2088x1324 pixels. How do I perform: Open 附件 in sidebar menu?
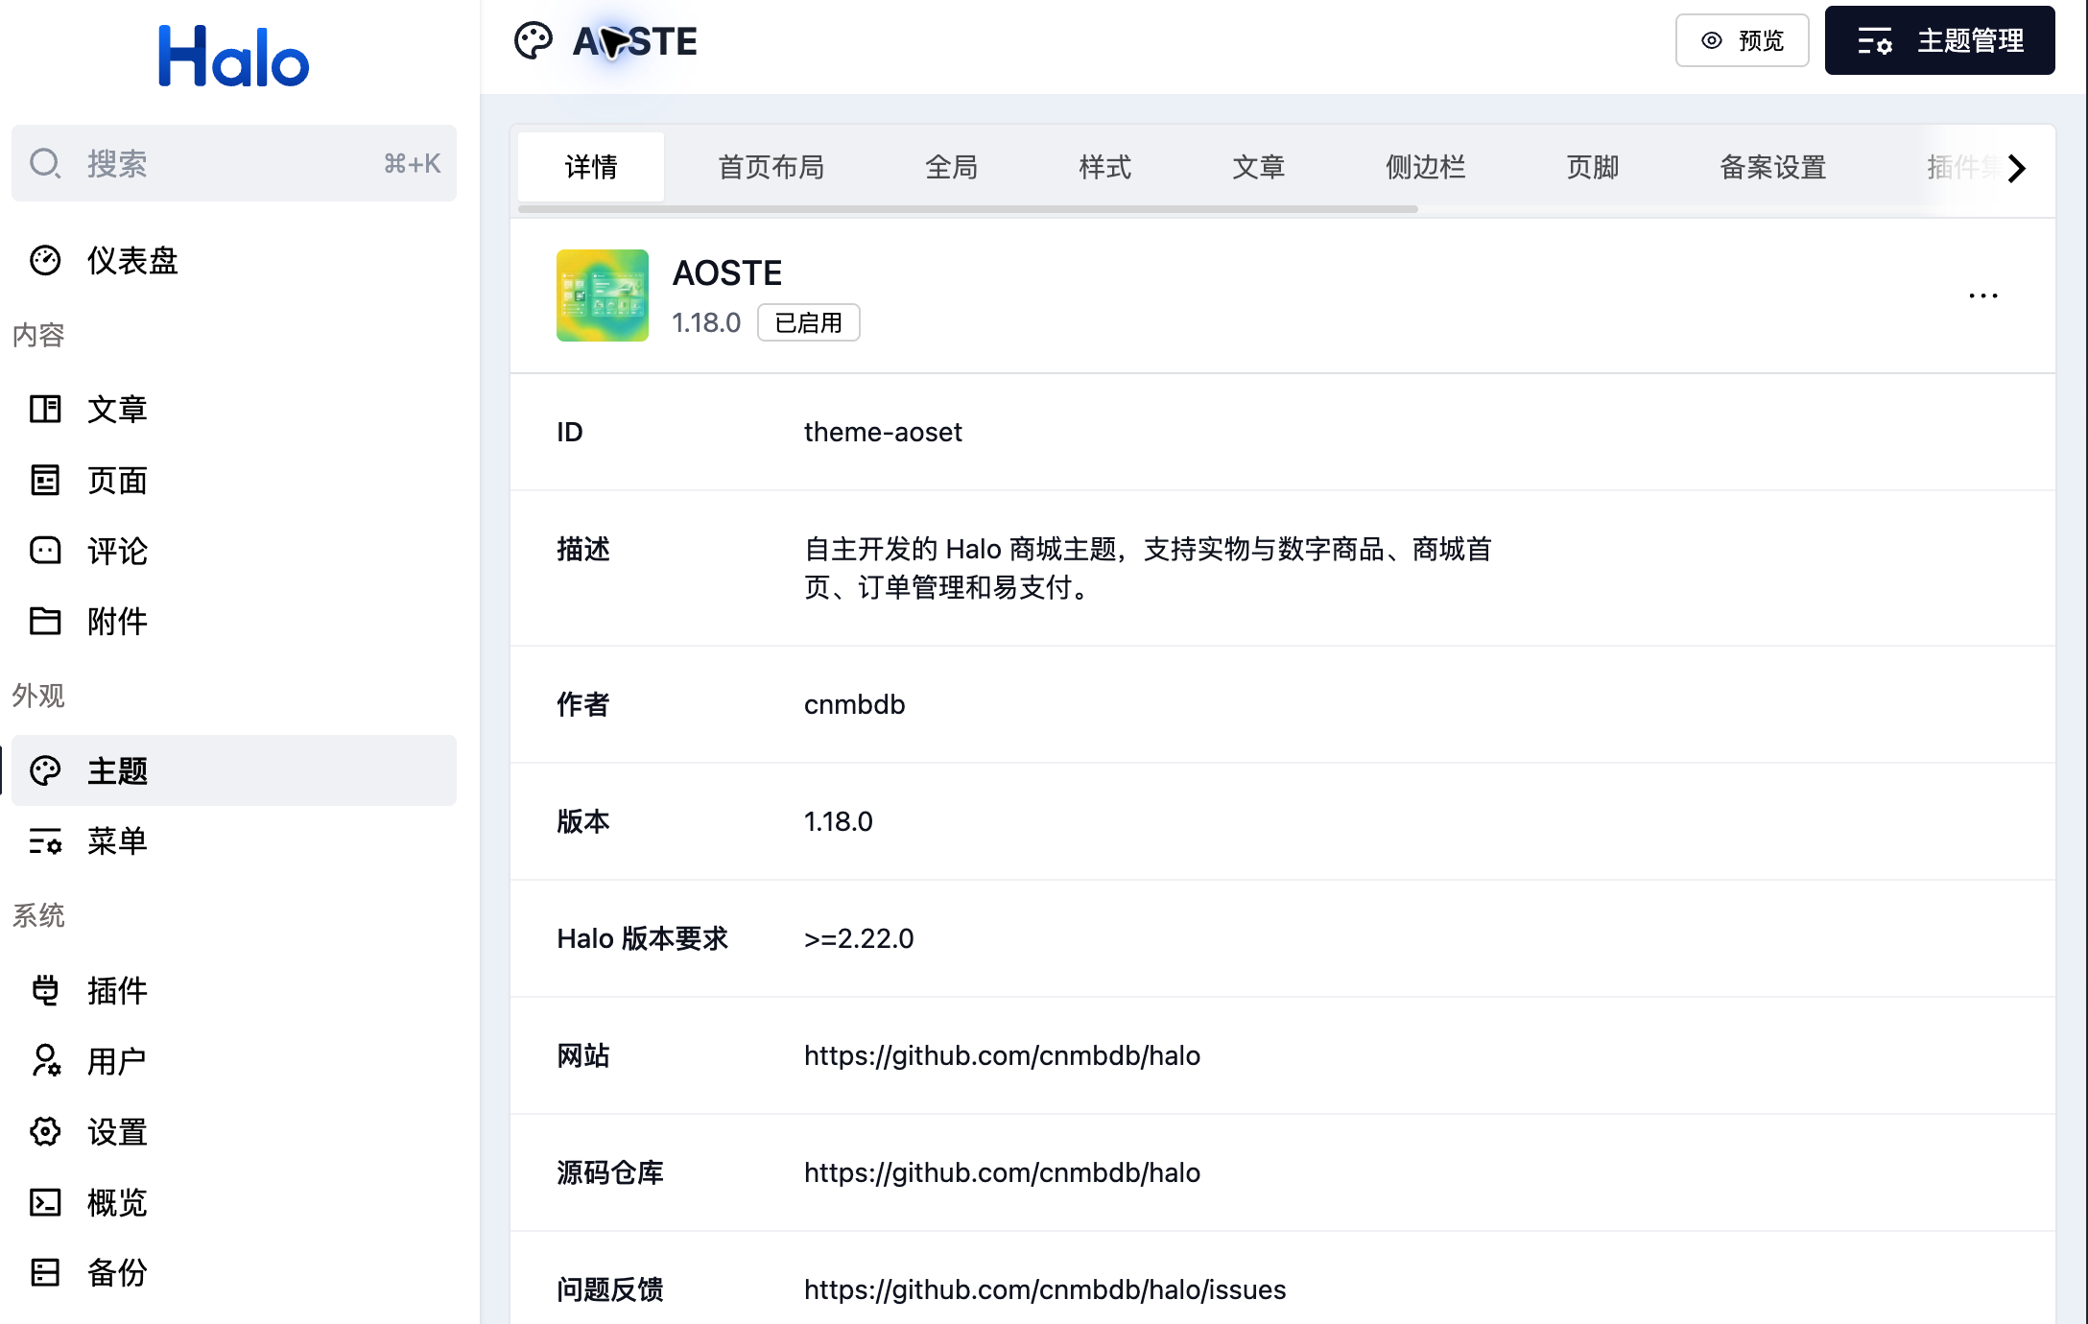click(x=234, y=622)
